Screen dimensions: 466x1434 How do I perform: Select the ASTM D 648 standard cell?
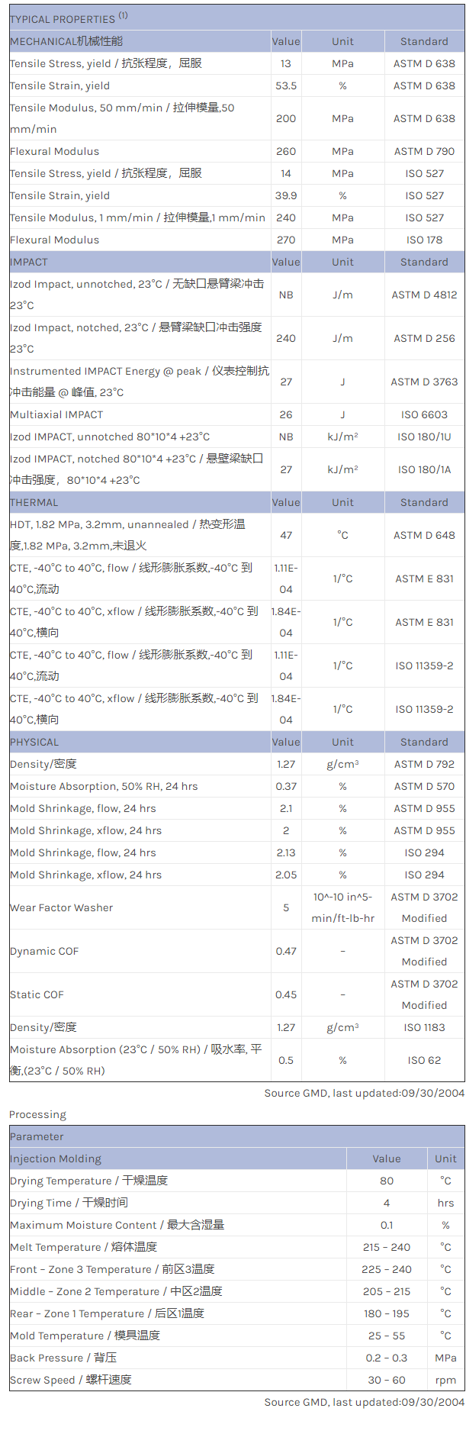click(424, 535)
